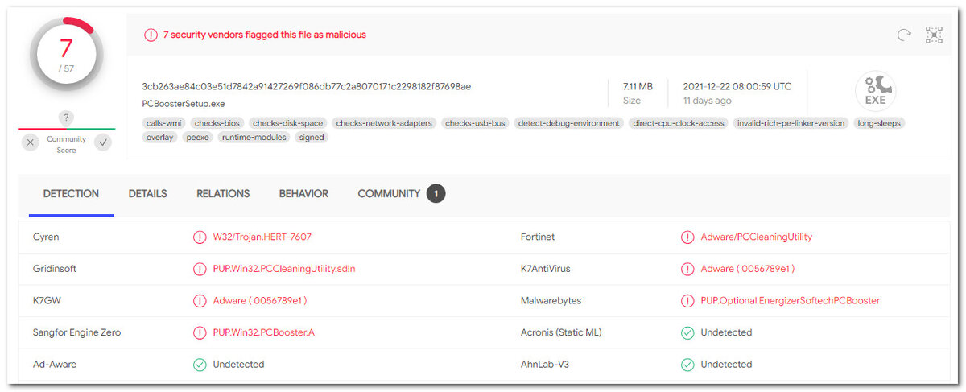Click the peexe tag

click(197, 138)
